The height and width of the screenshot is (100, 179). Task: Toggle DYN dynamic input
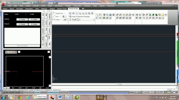pyautogui.click(x=61, y=92)
